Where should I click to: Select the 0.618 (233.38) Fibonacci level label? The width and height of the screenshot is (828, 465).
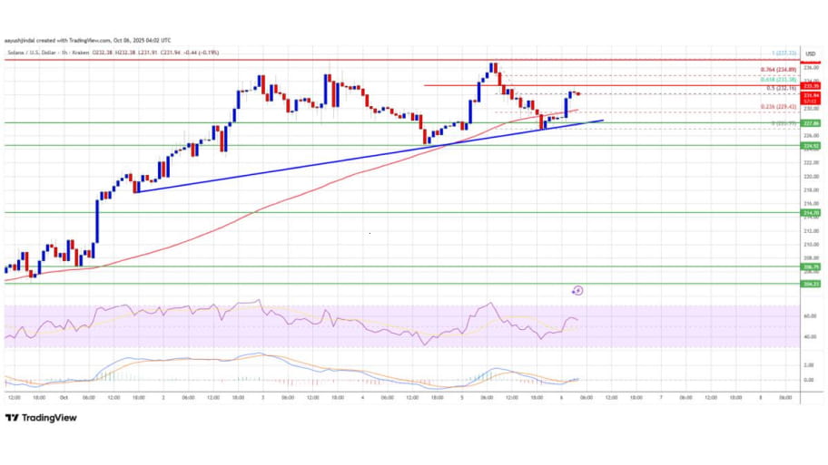778,79
